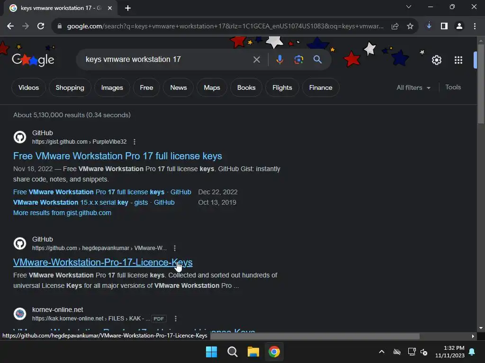This screenshot has width=485, height=363.
Task: View site information lock icon
Action: pos(60,26)
